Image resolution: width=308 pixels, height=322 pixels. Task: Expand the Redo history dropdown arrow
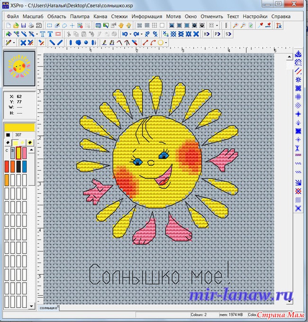(141, 34)
